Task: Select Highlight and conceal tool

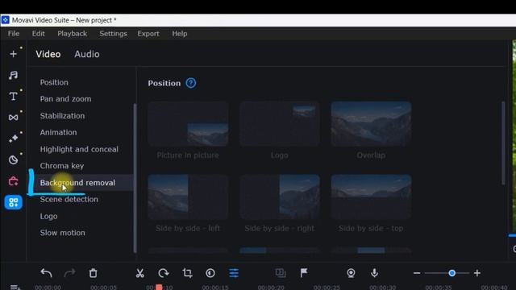Action: [79, 149]
